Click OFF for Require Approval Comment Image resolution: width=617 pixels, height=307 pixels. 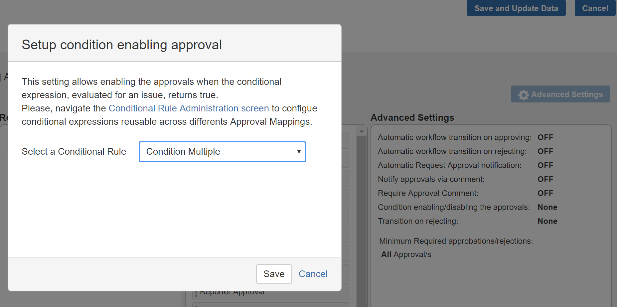pyautogui.click(x=545, y=193)
